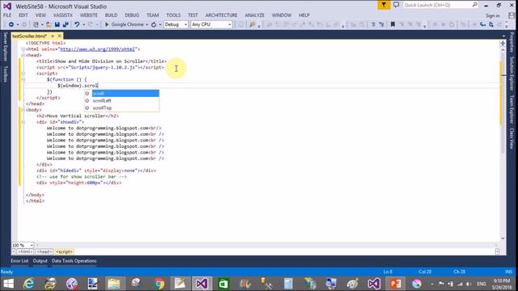Collapse the head element outlining node
518x291 pixels.
[23, 55]
